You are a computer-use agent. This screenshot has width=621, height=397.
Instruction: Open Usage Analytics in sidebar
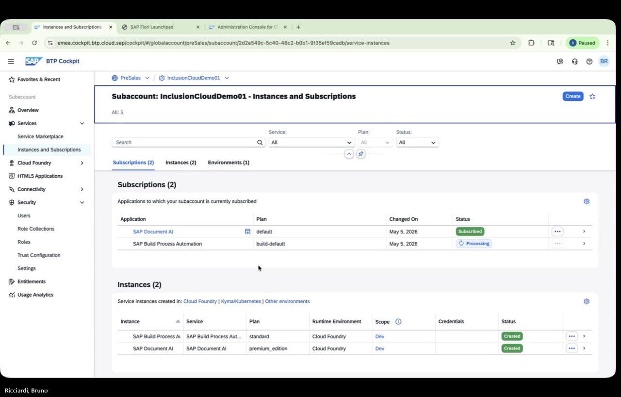[35, 295]
